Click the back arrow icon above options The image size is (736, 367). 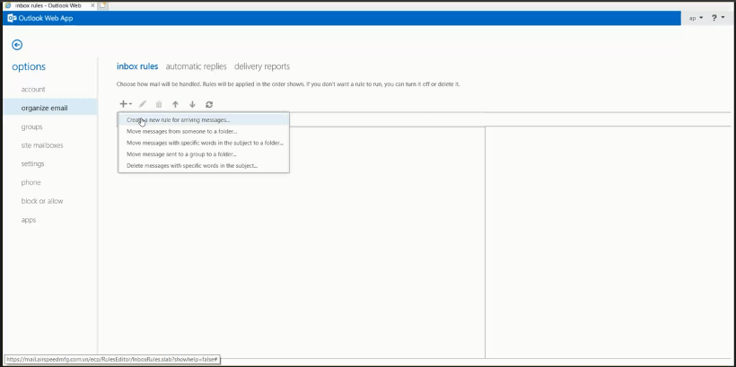[17, 45]
